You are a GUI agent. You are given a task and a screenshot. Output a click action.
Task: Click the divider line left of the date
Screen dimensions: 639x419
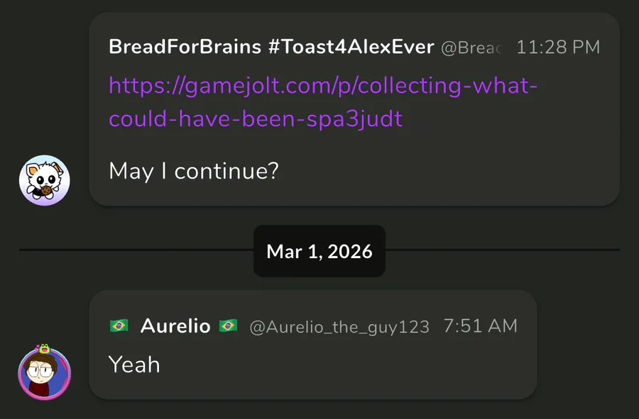click(x=135, y=250)
